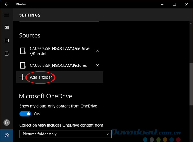193x142 pixels.
Task: Click the folder icon beside SP_NGOCLAM\Pictures path
Action: point(23,65)
